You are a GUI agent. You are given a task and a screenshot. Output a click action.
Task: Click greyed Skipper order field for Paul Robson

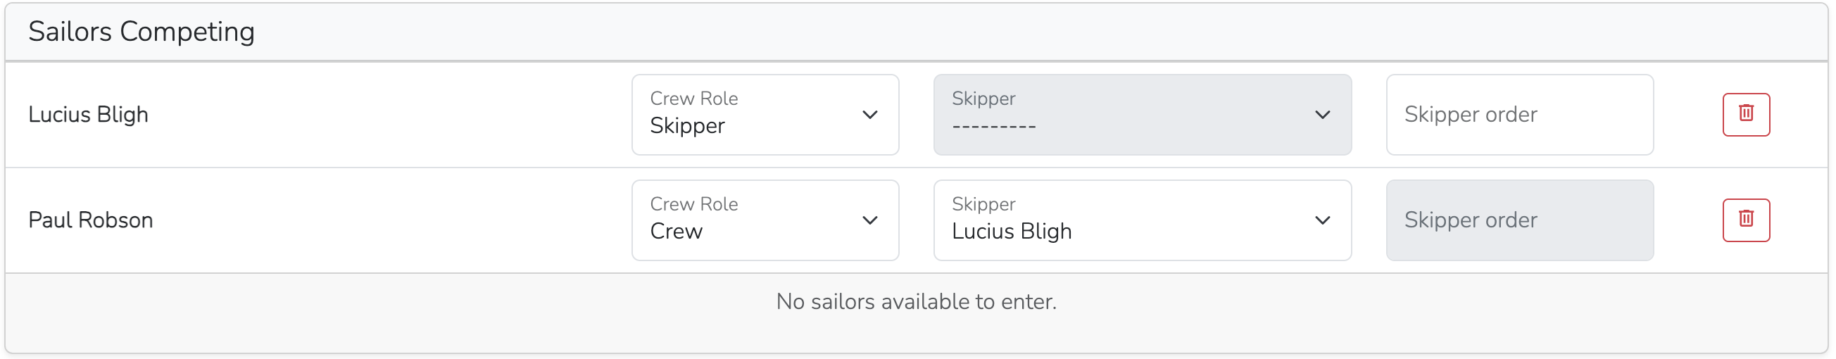(x=1519, y=220)
